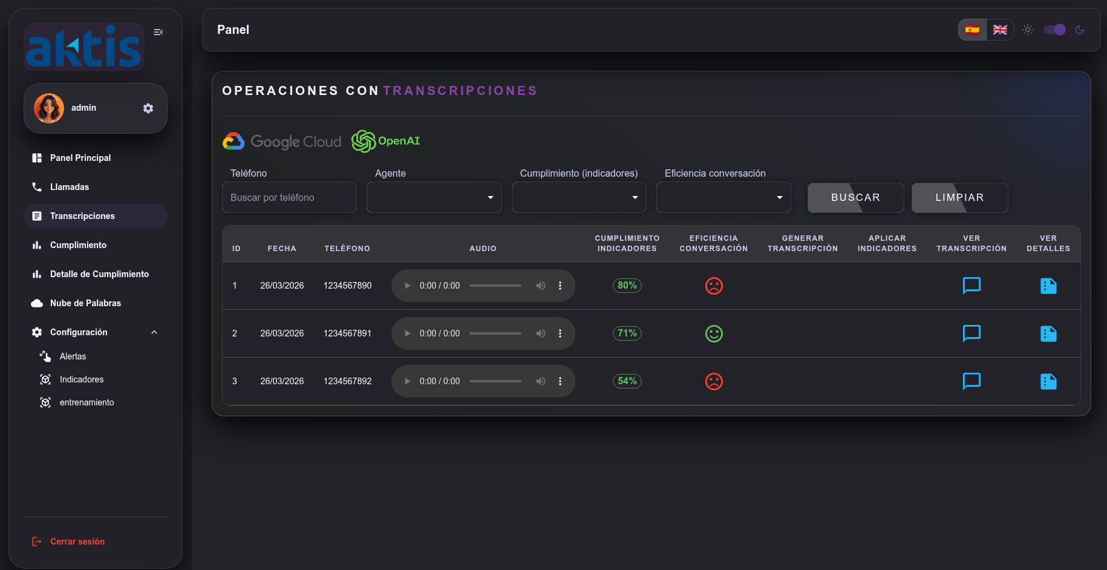Screen dimensions: 1107x570
Task: Click the OpenAI logo
Action: point(385,141)
